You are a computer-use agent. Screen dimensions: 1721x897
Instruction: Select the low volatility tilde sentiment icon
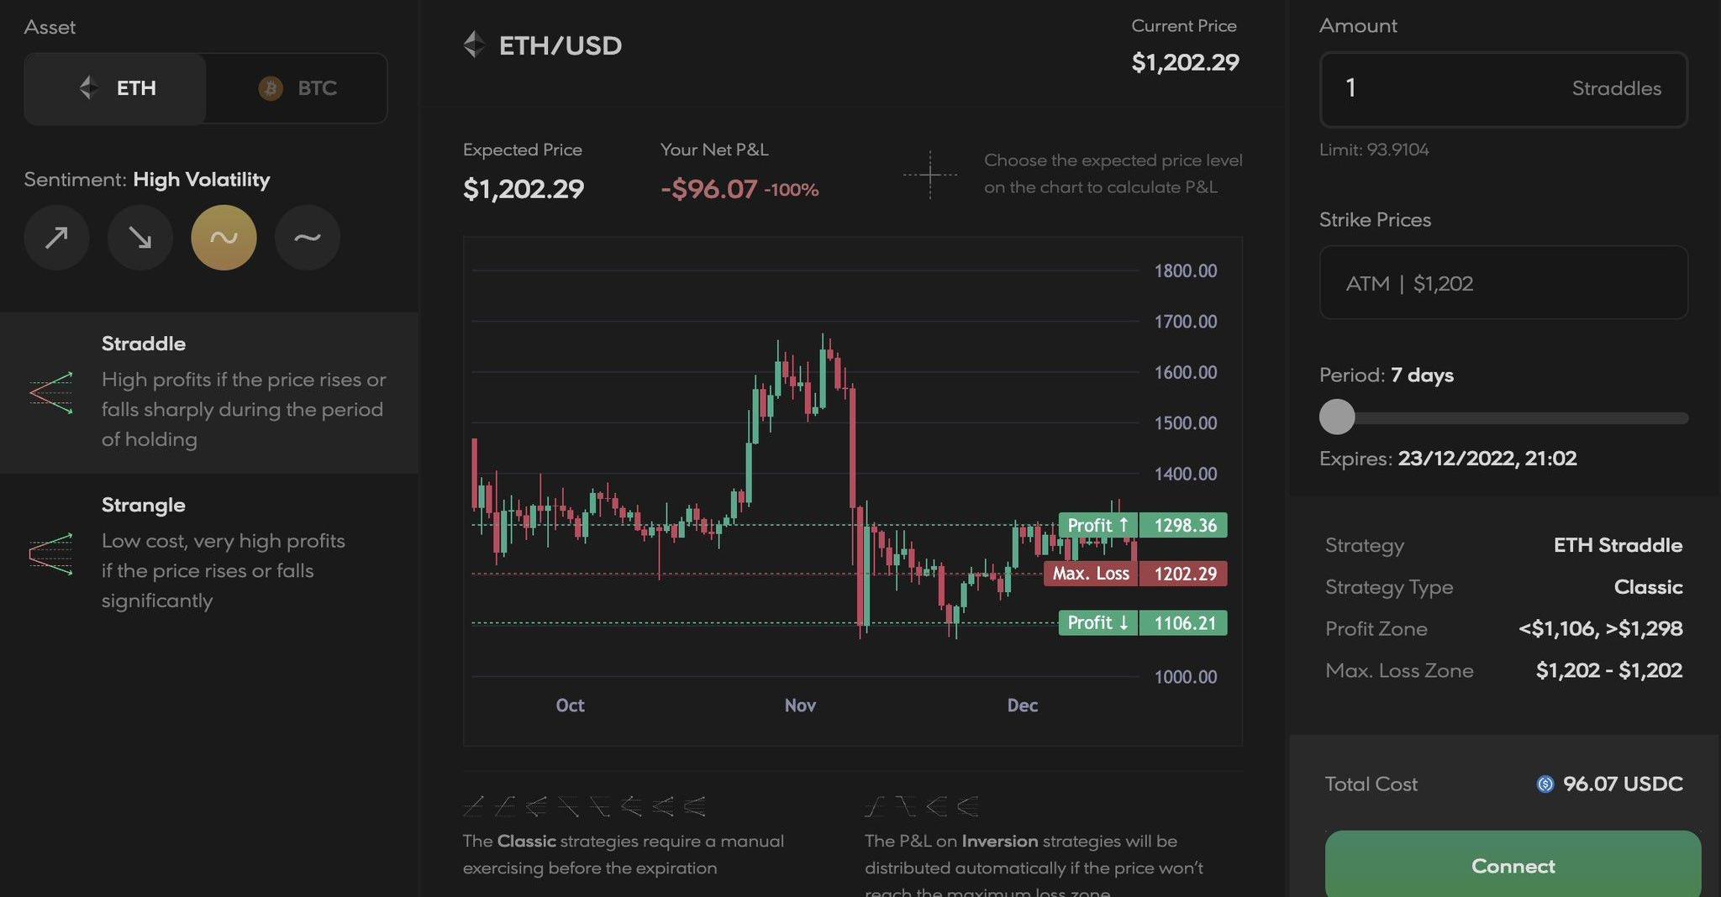[x=308, y=238]
